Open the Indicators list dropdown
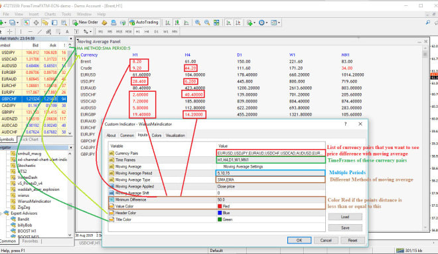The image size is (438, 254). [251, 23]
